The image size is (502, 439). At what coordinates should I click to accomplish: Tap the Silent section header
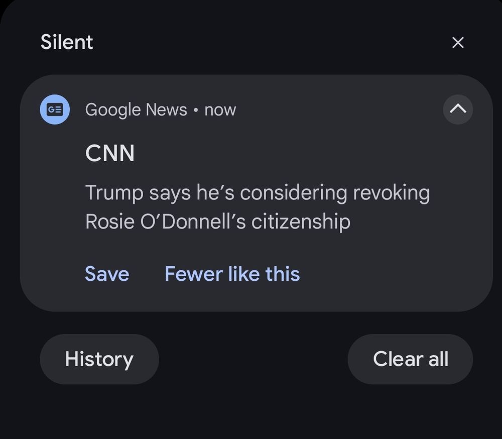coord(67,42)
